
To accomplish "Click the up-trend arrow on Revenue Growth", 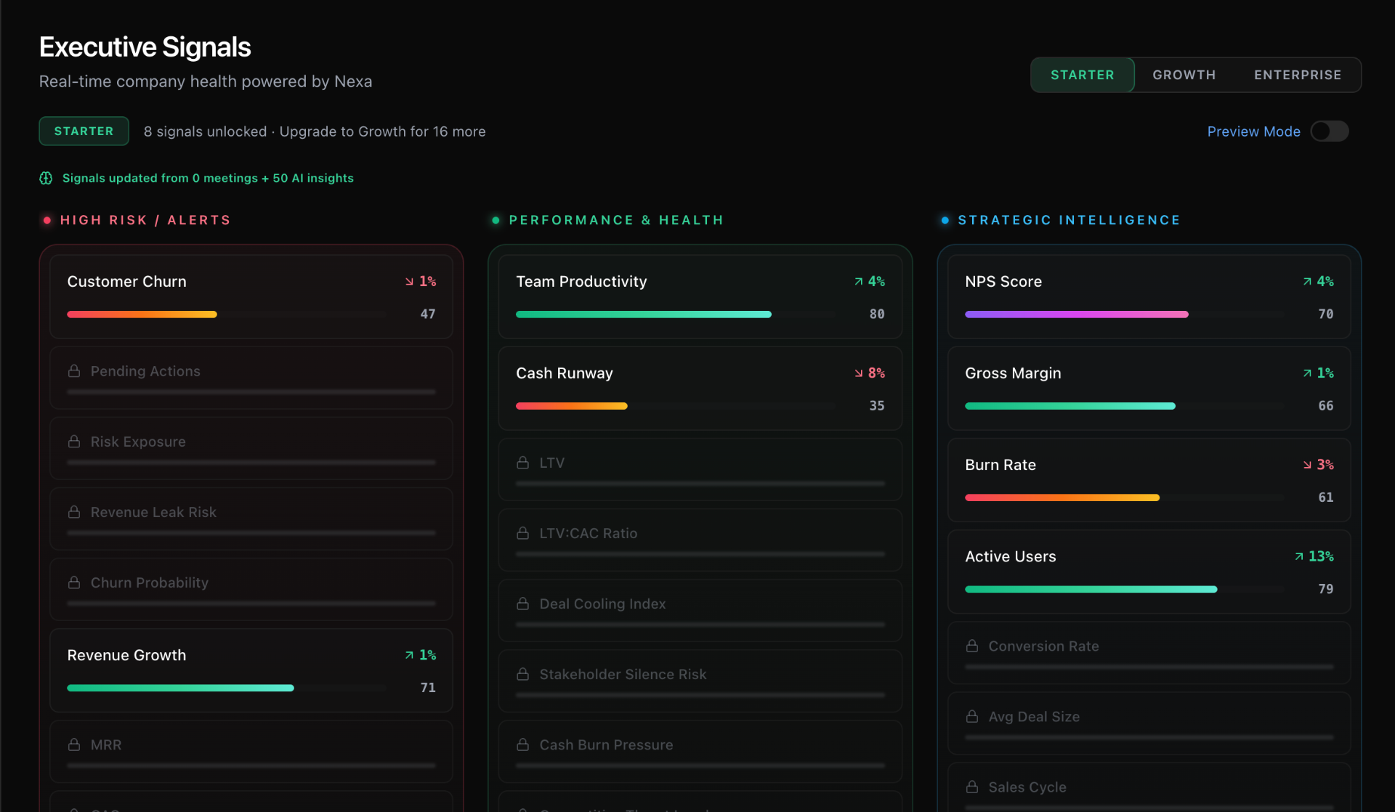I will tap(409, 655).
